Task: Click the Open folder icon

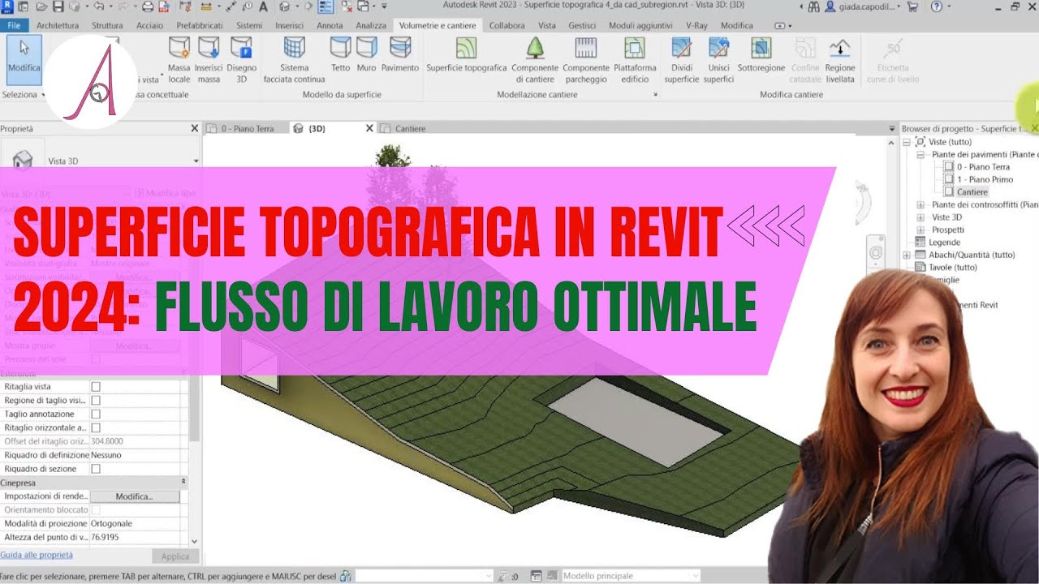Action: (x=42, y=6)
